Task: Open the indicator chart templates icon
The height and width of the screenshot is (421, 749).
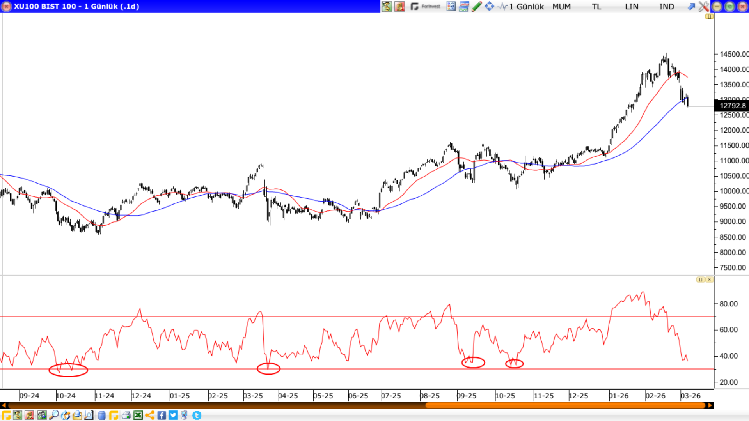Action: pos(464,6)
